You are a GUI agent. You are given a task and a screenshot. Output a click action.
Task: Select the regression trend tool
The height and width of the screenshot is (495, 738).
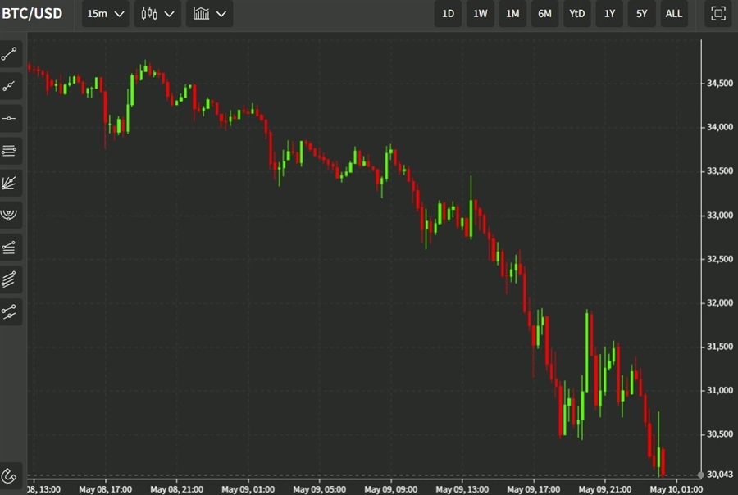point(10,247)
